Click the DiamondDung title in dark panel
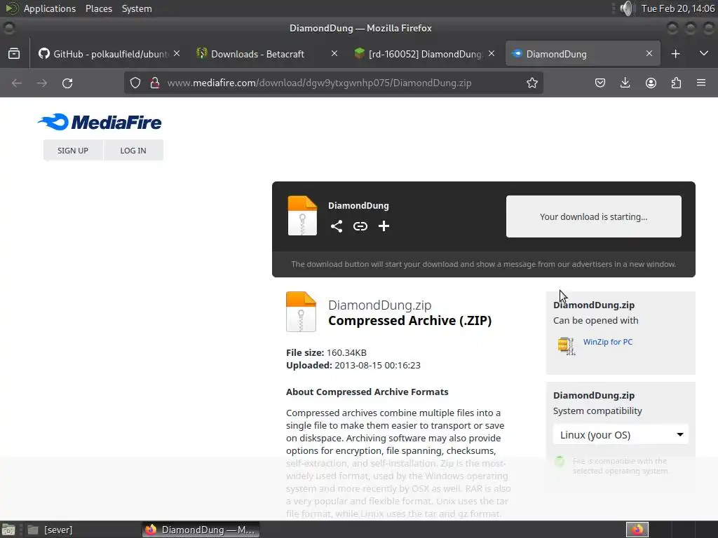The height and width of the screenshot is (538, 718). click(358, 205)
